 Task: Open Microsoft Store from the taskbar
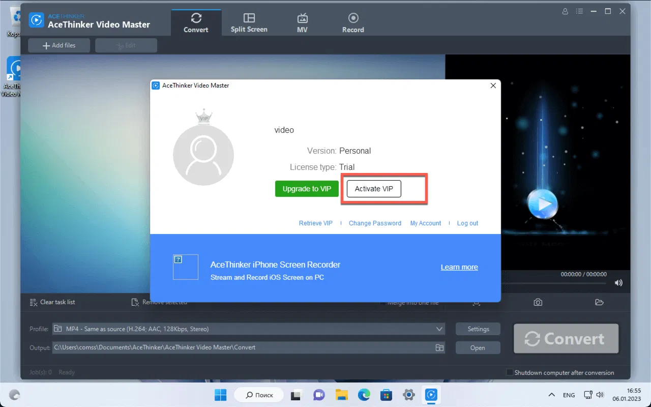386,395
